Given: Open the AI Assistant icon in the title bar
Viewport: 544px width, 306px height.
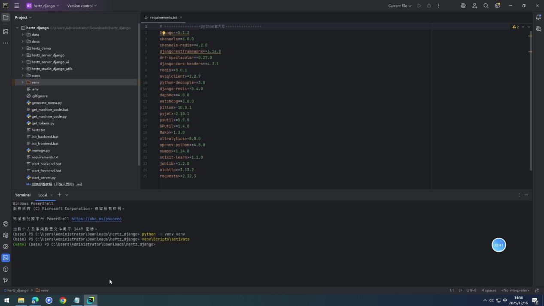Looking at the screenshot, I should coord(463,6).
